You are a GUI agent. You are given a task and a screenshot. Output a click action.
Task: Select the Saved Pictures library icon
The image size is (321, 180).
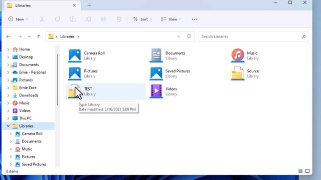(x=156, y=73)
